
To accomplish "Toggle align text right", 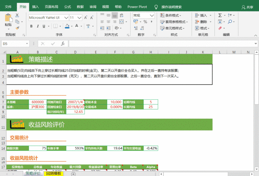I will point(115,22).
